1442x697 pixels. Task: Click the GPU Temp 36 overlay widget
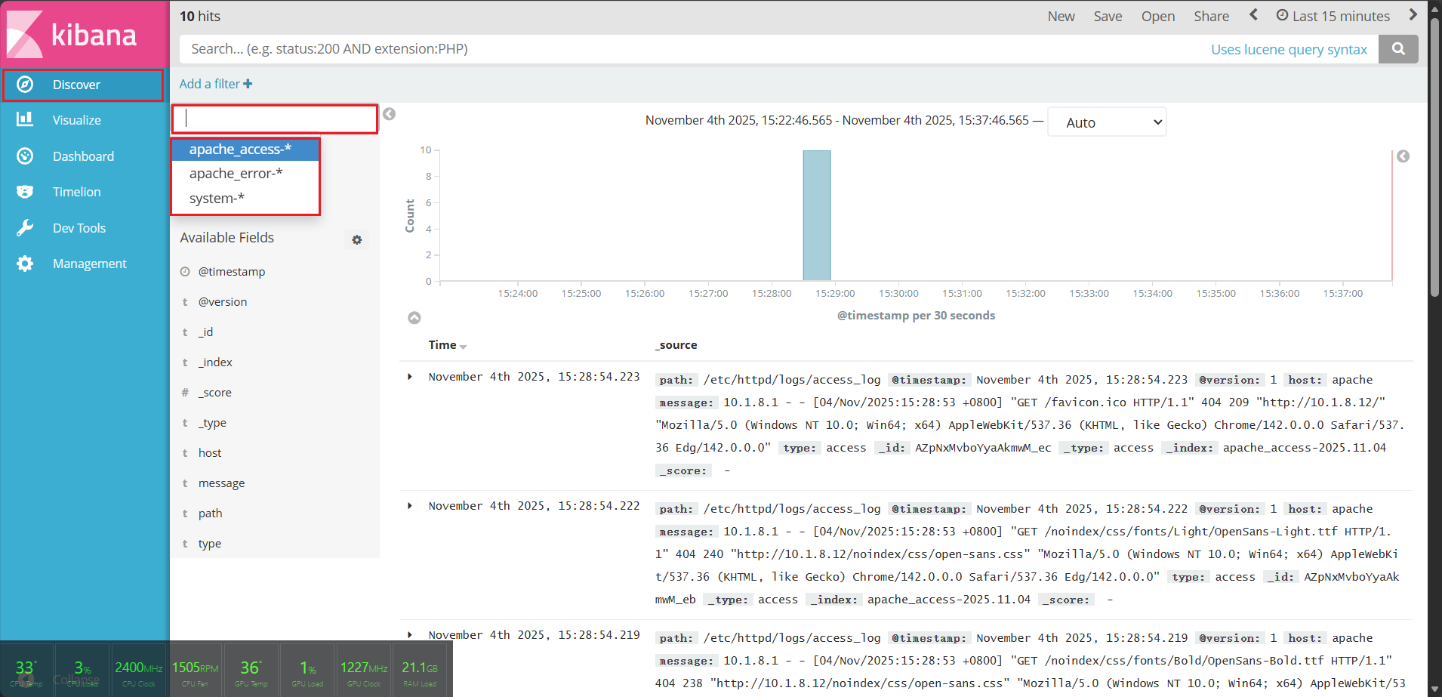pyautogui.click(x=251, y=671)
